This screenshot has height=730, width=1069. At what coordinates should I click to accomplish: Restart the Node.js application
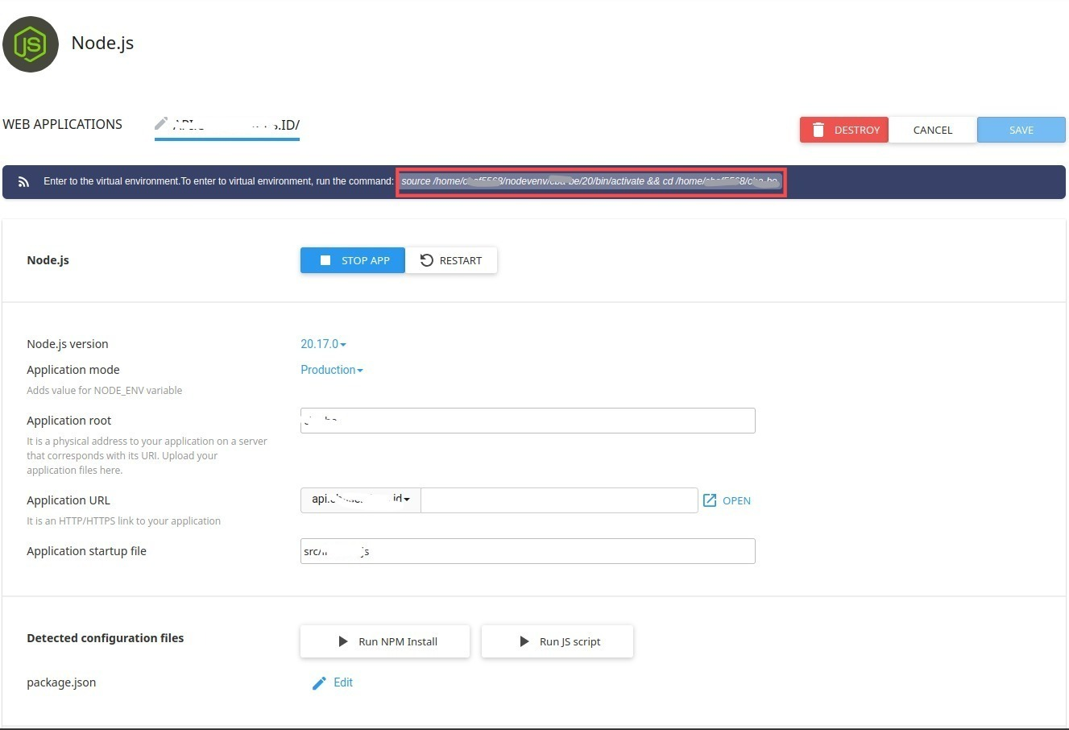click(451, 260)
